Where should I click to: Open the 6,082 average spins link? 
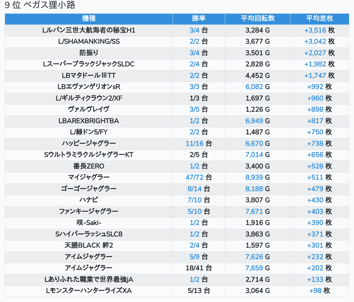click(x=254, y=87)
